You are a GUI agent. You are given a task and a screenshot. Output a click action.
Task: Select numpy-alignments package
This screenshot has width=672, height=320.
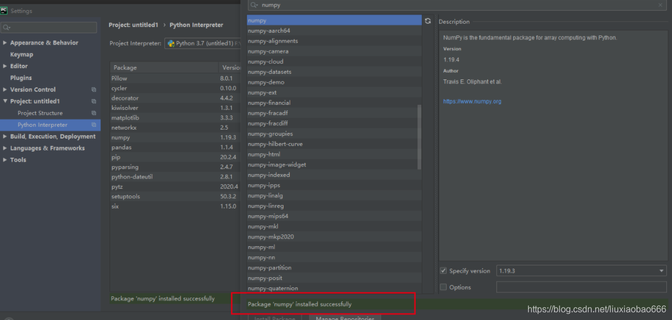[x=334, y=41]
